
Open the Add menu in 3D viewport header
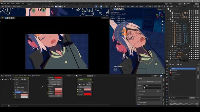coord(137,6)
